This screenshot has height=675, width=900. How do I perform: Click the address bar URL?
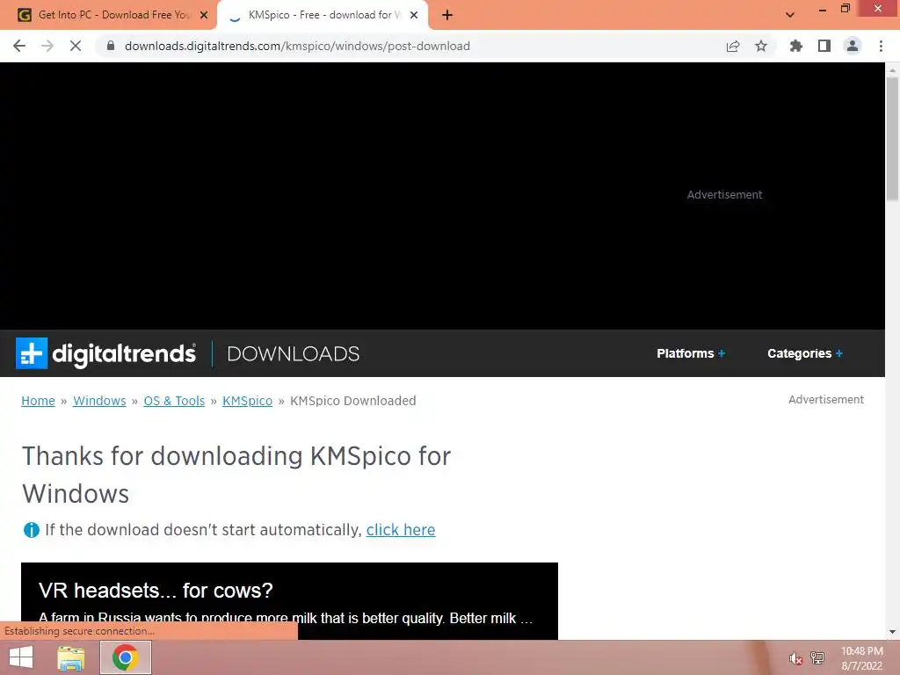click(297, 46)
